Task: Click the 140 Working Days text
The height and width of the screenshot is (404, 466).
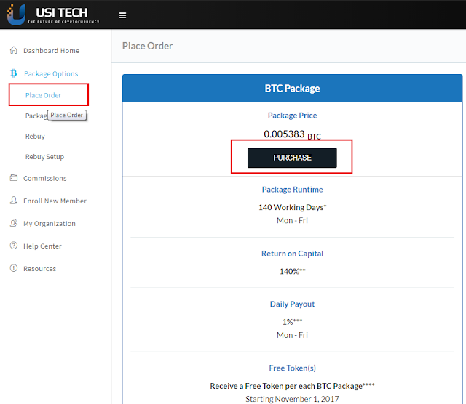Action: (x=293, y=207)
